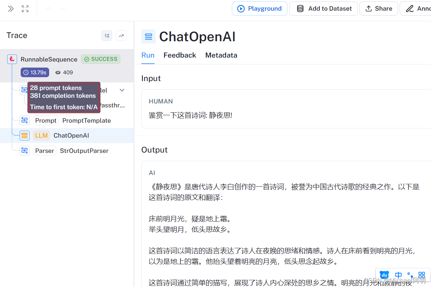Screen dimensions: 431x287
Task: Click the HUMAN message label
Action: [161, 101]
